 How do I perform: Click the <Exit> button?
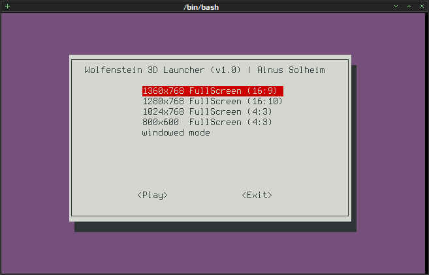pos(257,195)
